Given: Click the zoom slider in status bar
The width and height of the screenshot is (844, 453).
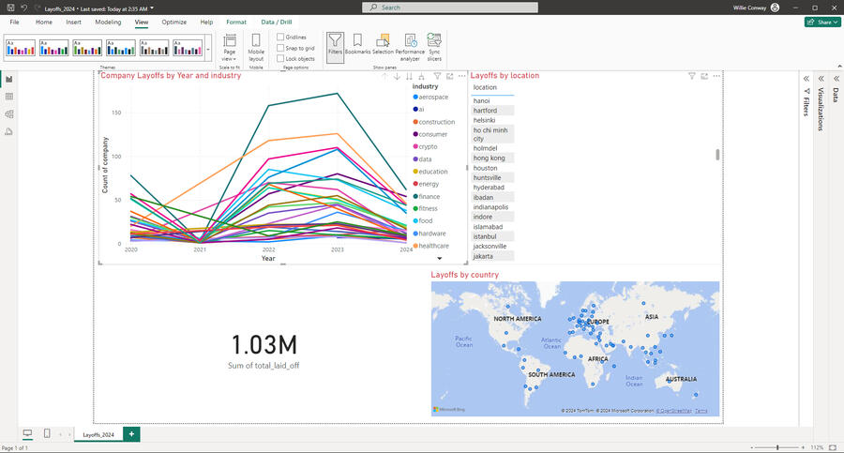Looking at the screenshot, I should [x=777, y=447].
